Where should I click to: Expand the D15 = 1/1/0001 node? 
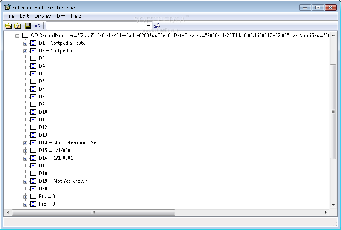point(25,151)
